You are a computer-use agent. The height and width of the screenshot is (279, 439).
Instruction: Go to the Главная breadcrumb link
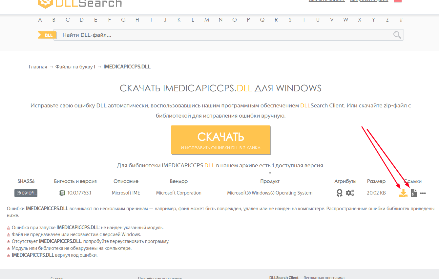click(38, 67)
